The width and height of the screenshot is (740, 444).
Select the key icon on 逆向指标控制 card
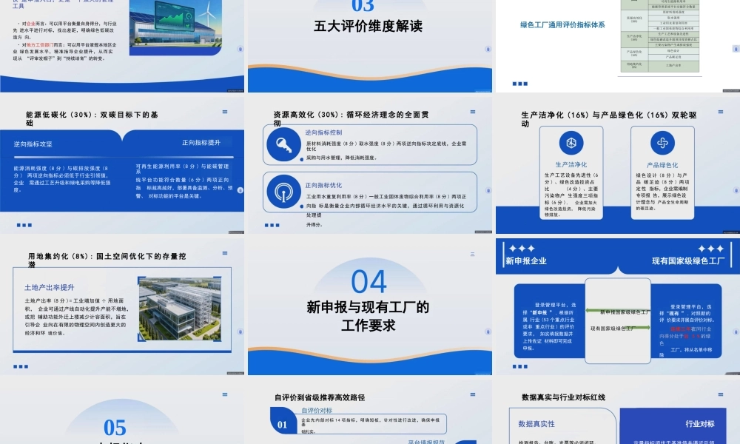(283, 144)
